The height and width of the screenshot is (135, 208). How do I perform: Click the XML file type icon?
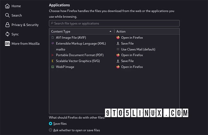click(53, 43)
